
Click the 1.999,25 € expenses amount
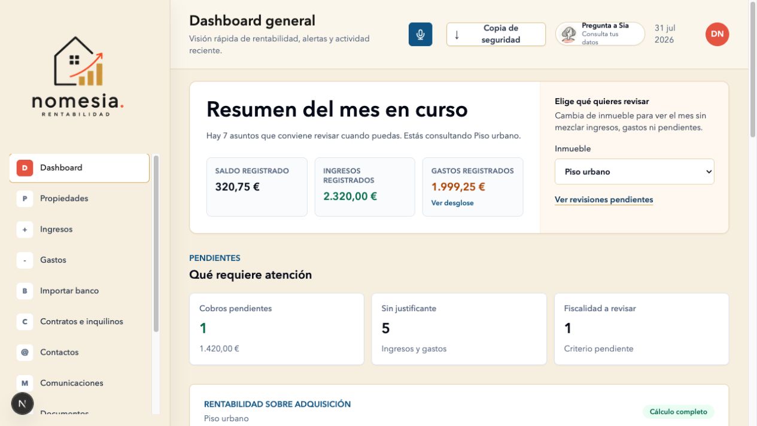[458, 187]
